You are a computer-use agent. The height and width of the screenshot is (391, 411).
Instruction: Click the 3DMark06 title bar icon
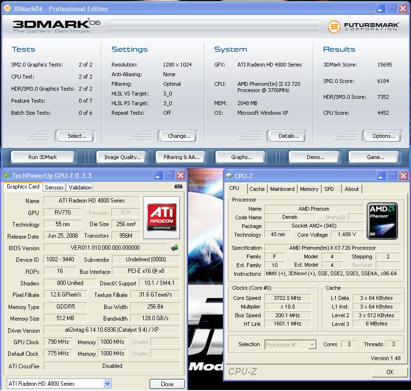pos(7,8)
